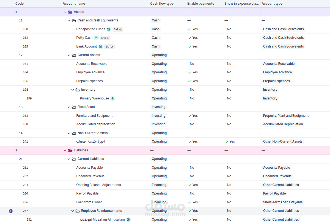Click the SAR currency badge on Petty Cash
The height and width of the screenshot is (222, 330).
(105, 38)
